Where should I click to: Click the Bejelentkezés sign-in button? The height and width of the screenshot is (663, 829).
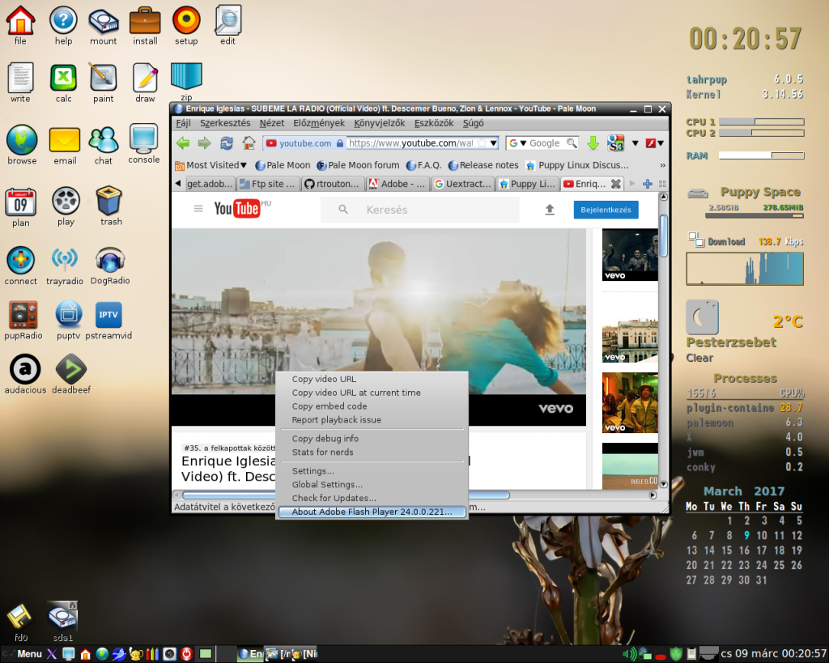(606, 210)
